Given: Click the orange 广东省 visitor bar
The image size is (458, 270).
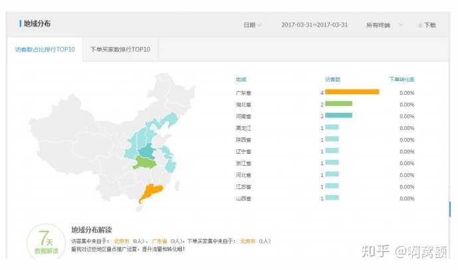Looking at the screenshot, I should pyautogui.click(x=352, y=92).
